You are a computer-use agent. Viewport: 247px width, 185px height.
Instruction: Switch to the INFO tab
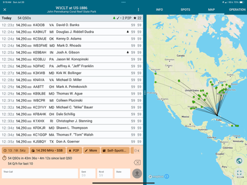coord(160,10)
